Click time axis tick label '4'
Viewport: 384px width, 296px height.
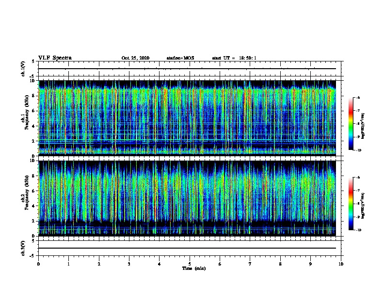[160, 264]
